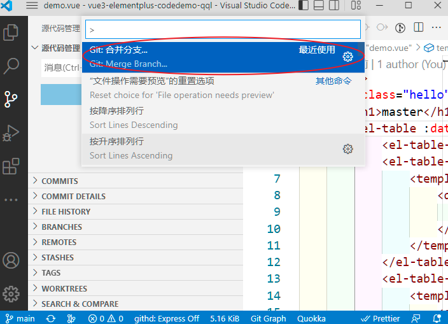Open errors and warnings count in status bar
448x324 pixels.
tap(106, 318)
